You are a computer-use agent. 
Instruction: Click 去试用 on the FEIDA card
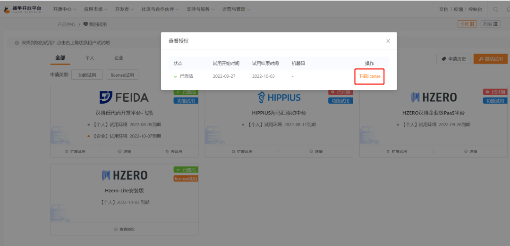pos(174,151)
